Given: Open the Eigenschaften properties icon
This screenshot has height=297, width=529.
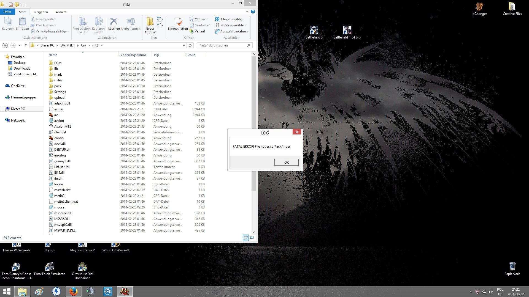Looking at the screenshot, I should coord(178,22).
